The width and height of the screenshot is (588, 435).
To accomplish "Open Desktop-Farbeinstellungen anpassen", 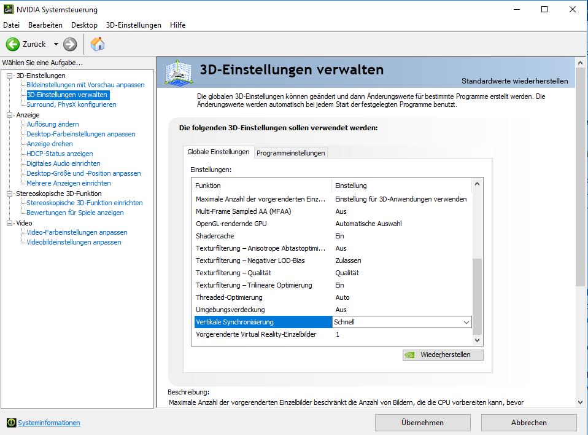I will pyautogui.click(x=80, y=134).
